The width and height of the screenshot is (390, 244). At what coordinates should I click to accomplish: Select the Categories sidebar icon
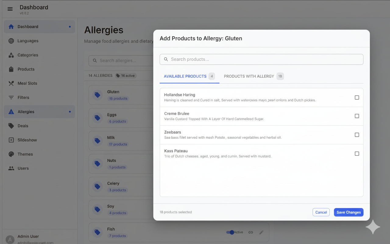tap(11, 55)
